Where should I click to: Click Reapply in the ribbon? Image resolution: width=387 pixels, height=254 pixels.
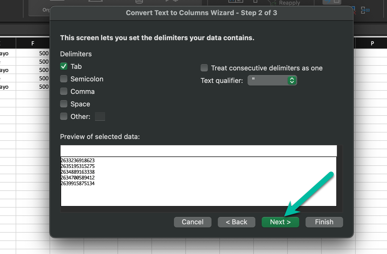click(289, 3)
